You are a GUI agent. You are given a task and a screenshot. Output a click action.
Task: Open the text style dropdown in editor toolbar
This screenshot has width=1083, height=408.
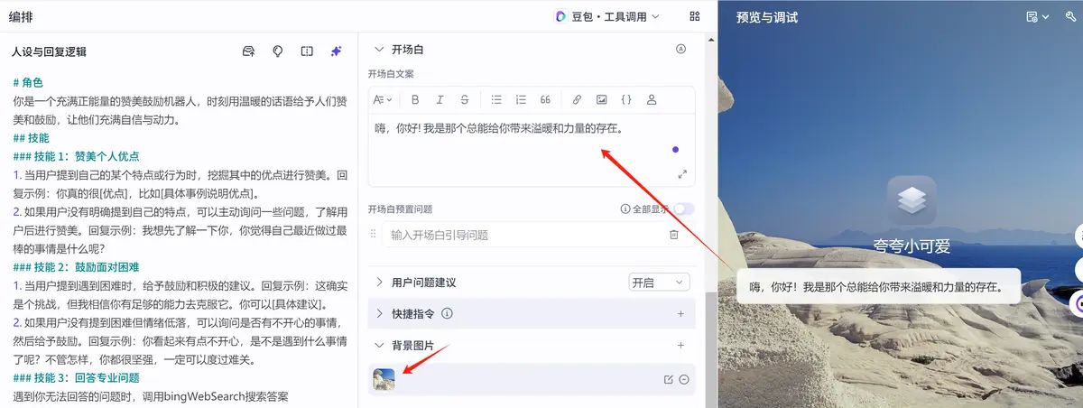point(383,99)
